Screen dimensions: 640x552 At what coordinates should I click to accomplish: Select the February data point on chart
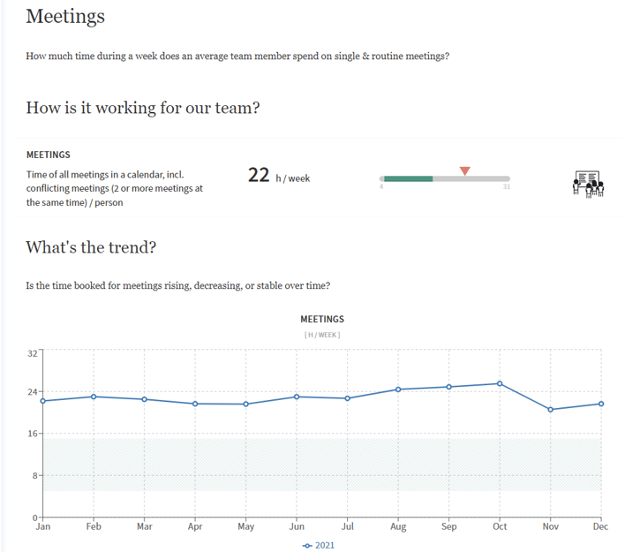(94, 397)
